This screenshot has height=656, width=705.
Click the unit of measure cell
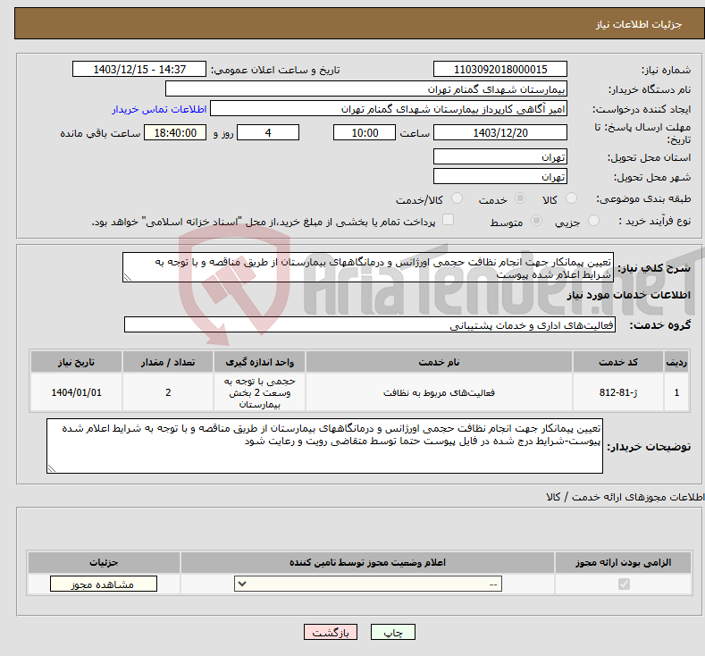[x=259, y=392]
